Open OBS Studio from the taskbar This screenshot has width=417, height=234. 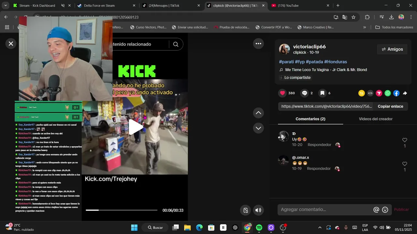pyautogui.click(x=283, y=227)
